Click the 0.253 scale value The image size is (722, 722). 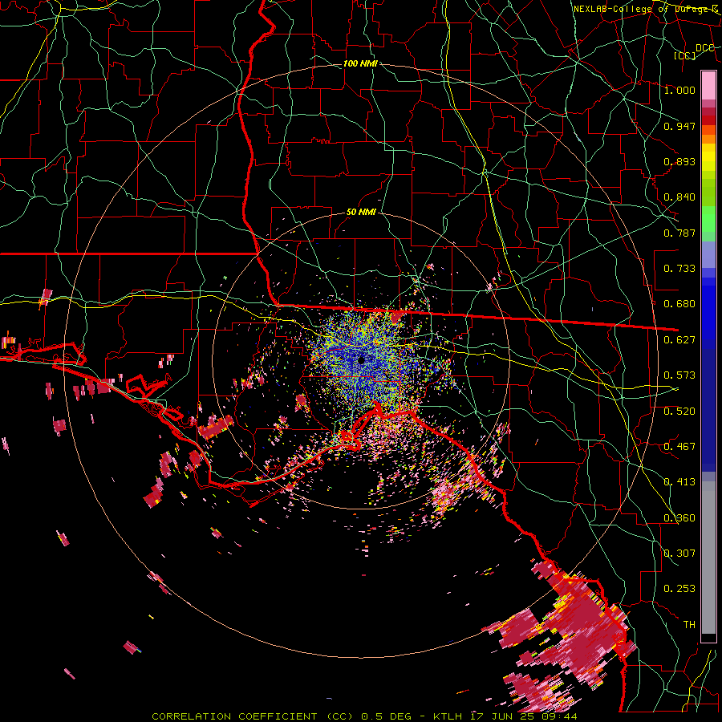click(679, 589)
